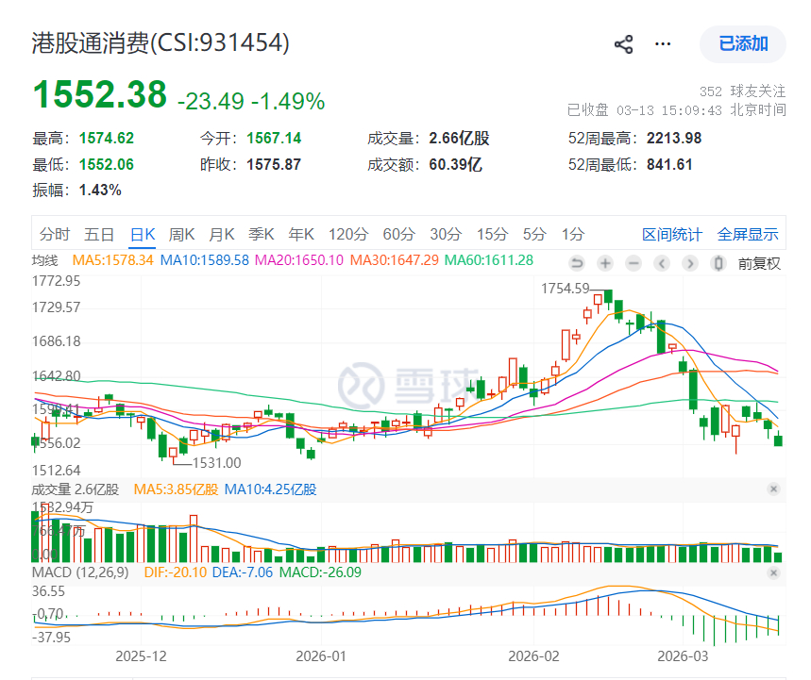Open the 前复权 price adjustment selector
811x680 pixels.
(760, 264)
